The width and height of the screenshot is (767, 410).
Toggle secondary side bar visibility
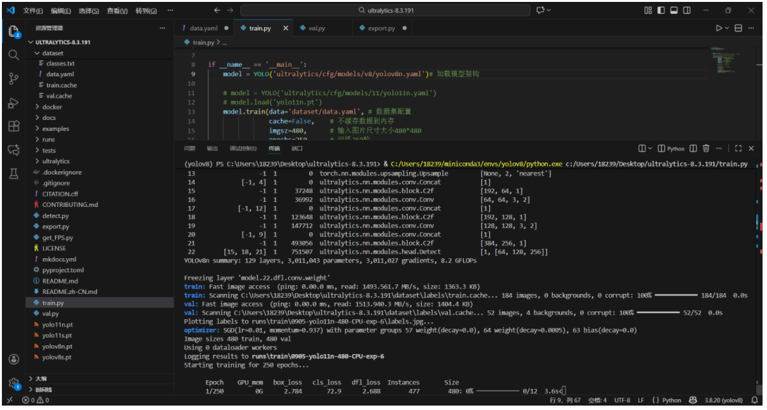point(688,10)
